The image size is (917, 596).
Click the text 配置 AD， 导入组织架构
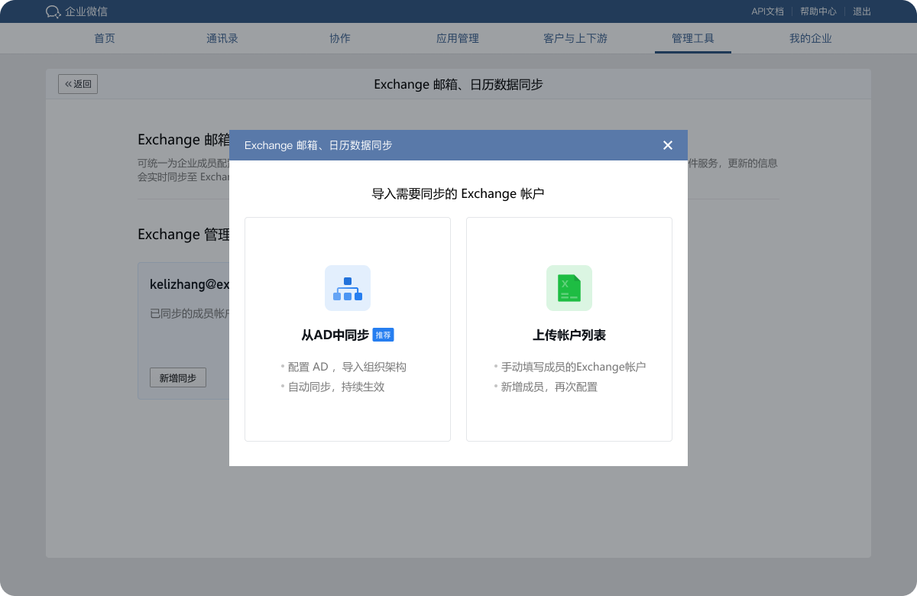coord(347,367)
